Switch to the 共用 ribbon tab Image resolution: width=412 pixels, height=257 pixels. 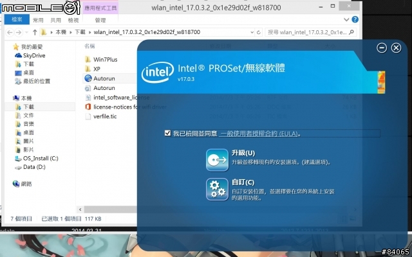(56, 20)
